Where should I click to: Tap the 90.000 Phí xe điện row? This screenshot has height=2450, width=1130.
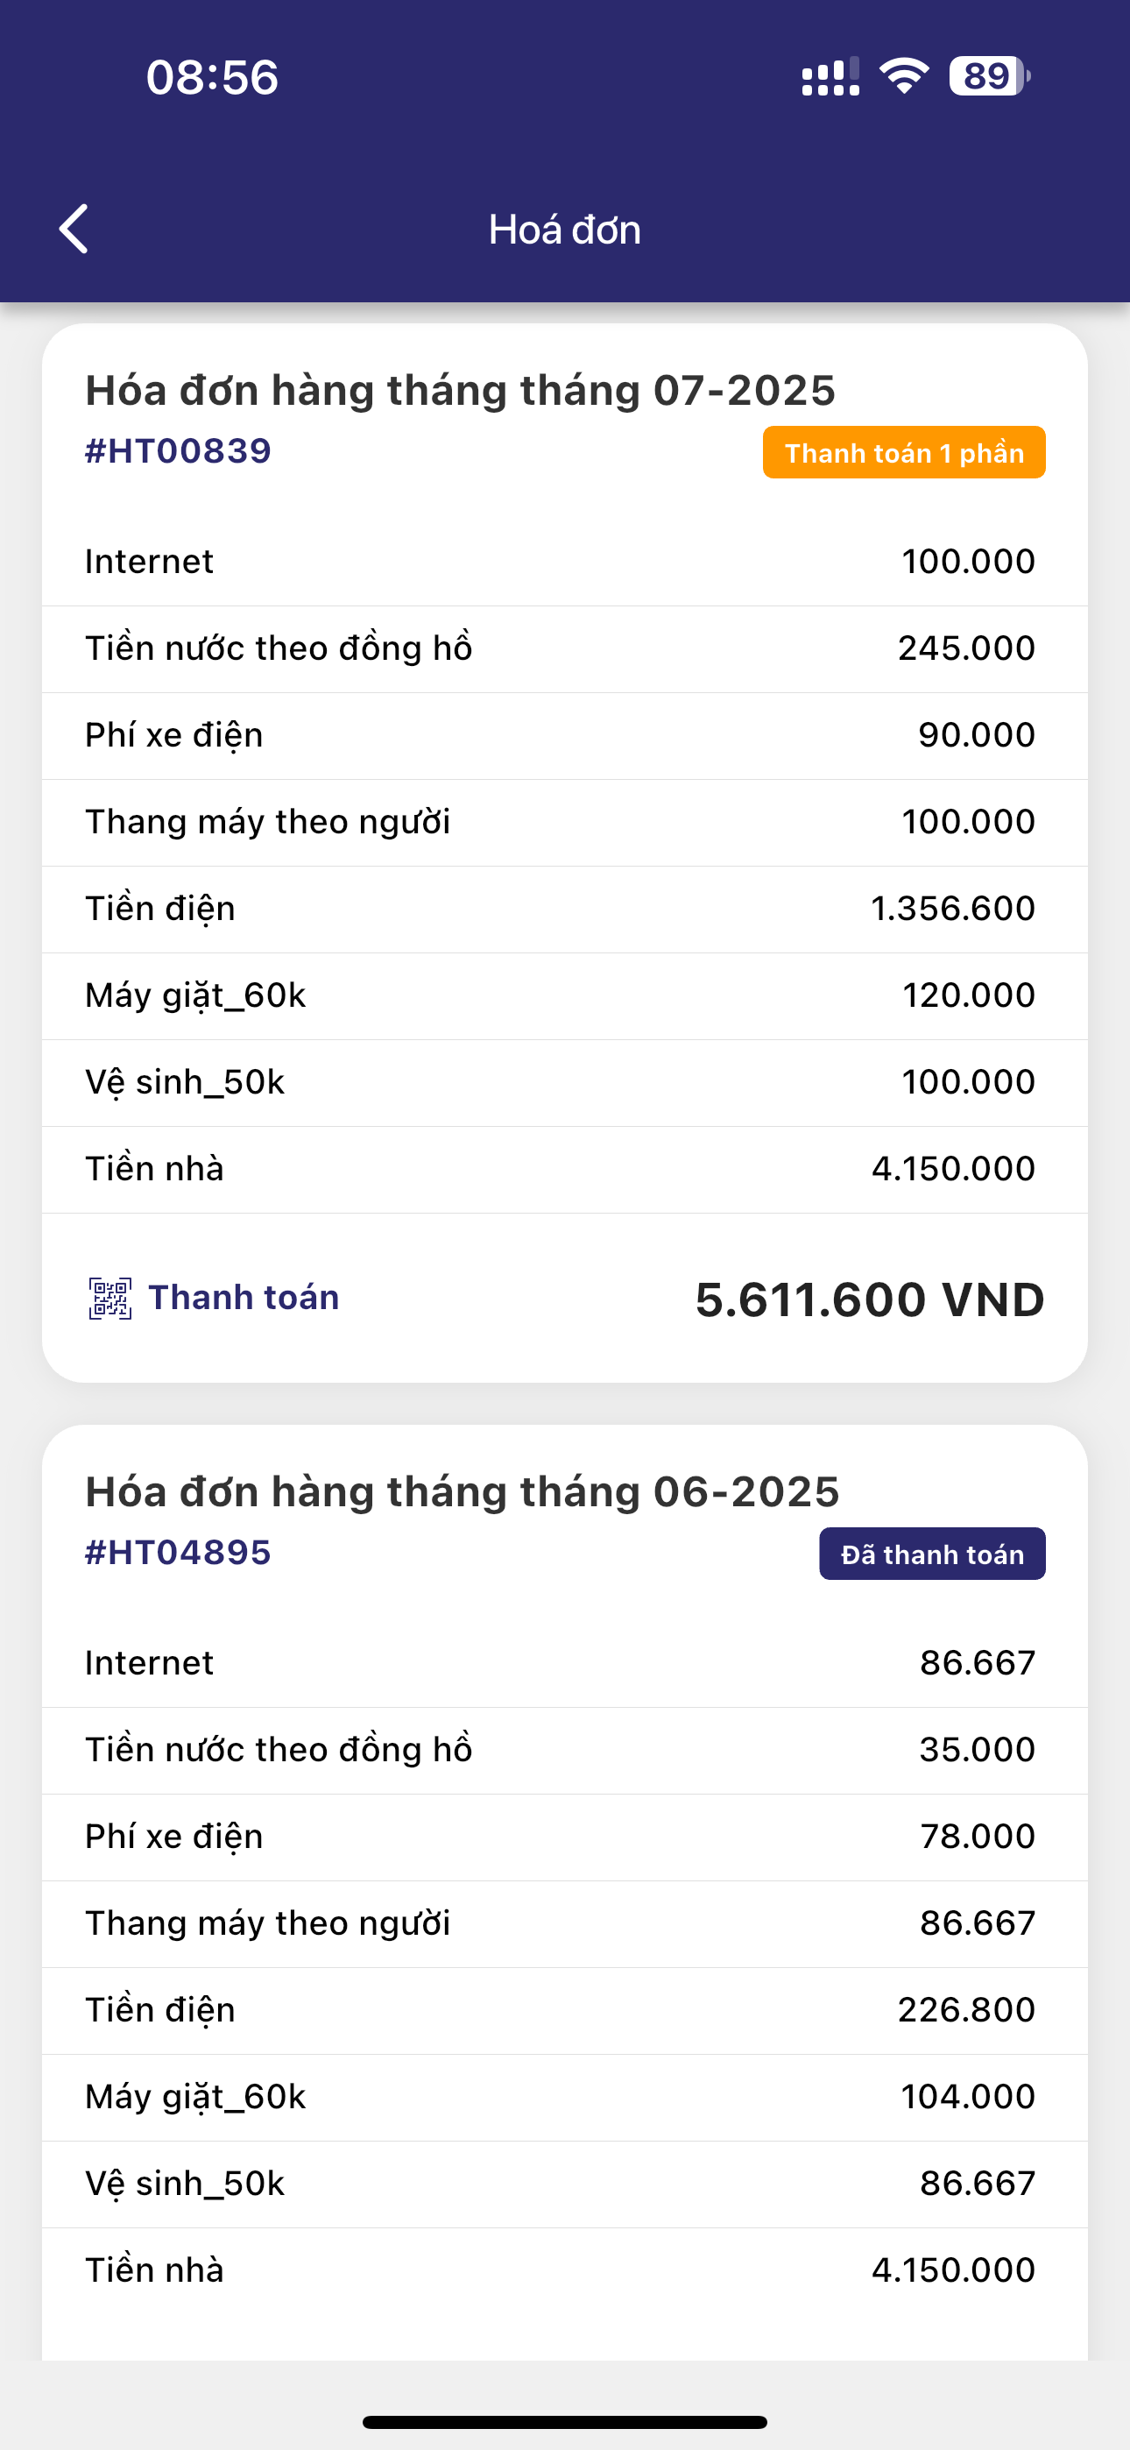[x=565, y=735]
